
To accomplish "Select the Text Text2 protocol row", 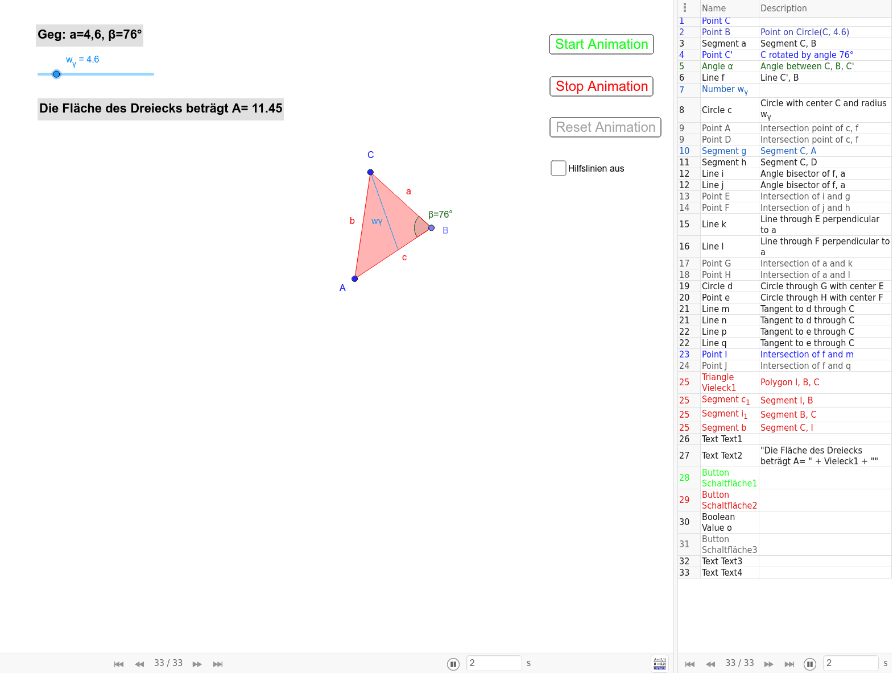I will pyautogui.click(x=784, y=456).
